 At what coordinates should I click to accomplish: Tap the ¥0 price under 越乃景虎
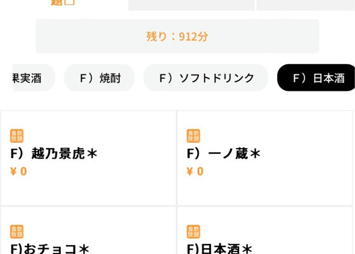18,171
